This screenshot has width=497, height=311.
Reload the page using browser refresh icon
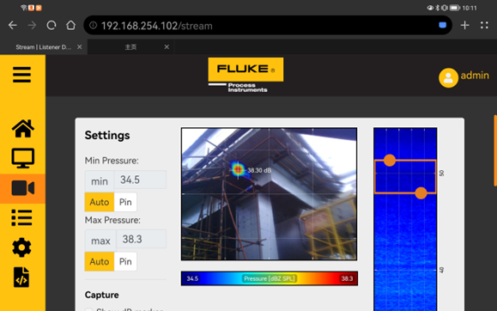click(52, 26)
